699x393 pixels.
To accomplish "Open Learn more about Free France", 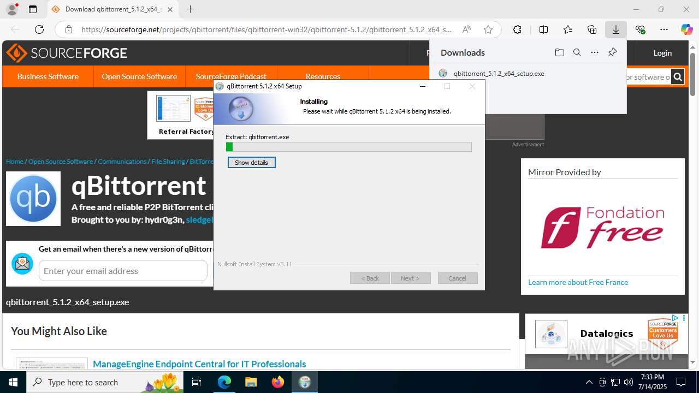I will coord(578,282).
